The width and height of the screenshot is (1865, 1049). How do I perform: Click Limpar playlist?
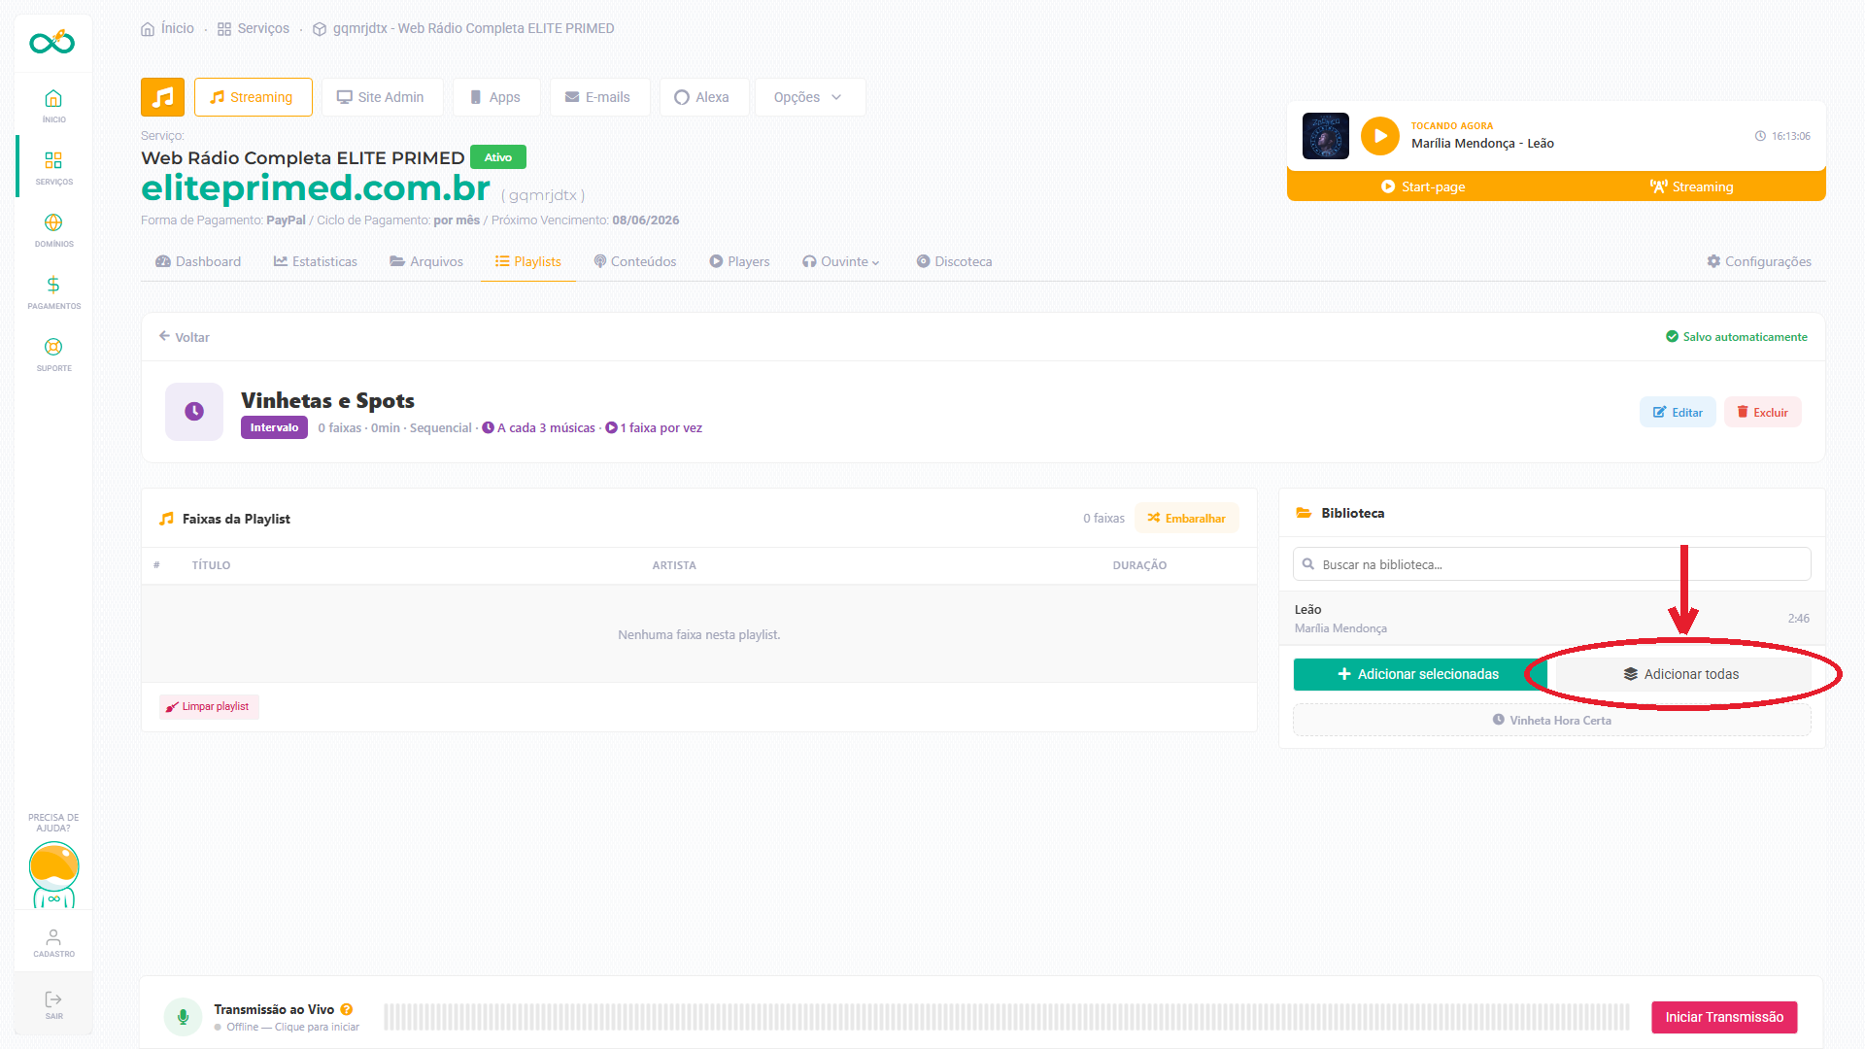point(209,706)
